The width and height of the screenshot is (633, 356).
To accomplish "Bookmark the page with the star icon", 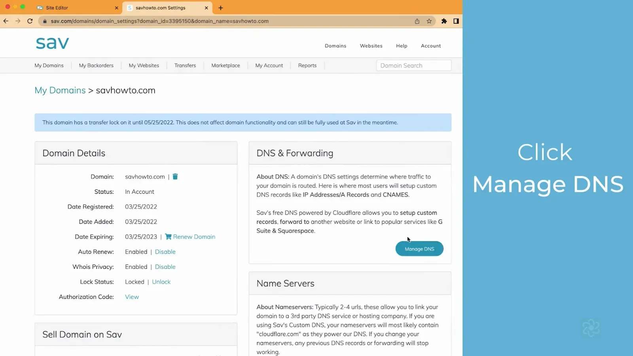I will pos(429,21).
